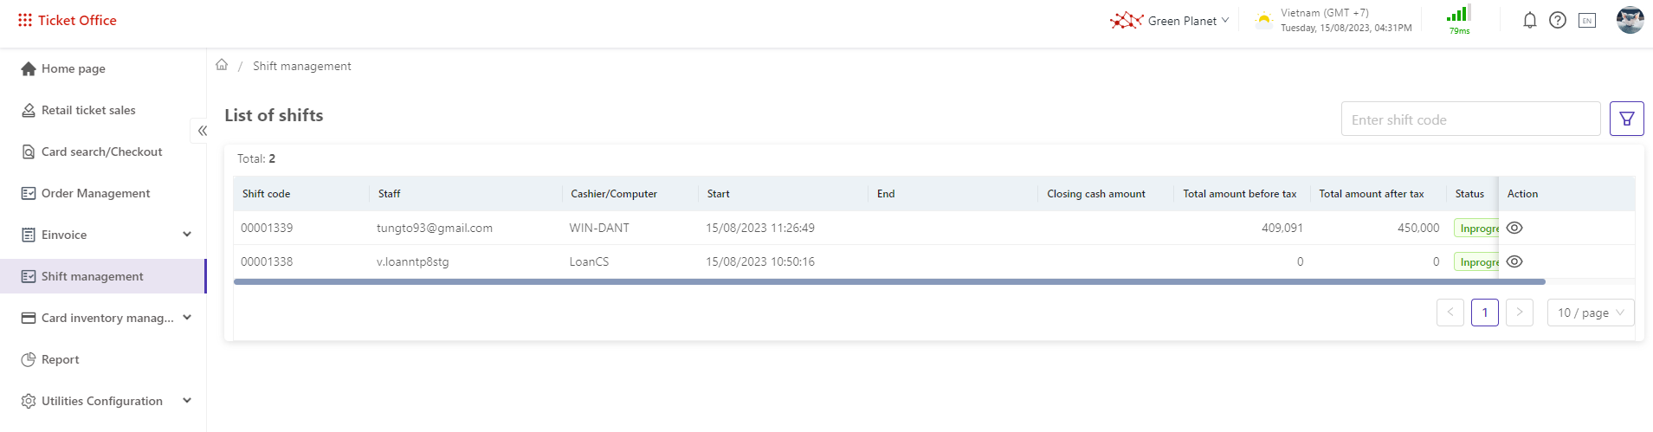Viewport: 1653px width, 432px height.
Task: Open user profile avatar
Action: click(1630, 20)
